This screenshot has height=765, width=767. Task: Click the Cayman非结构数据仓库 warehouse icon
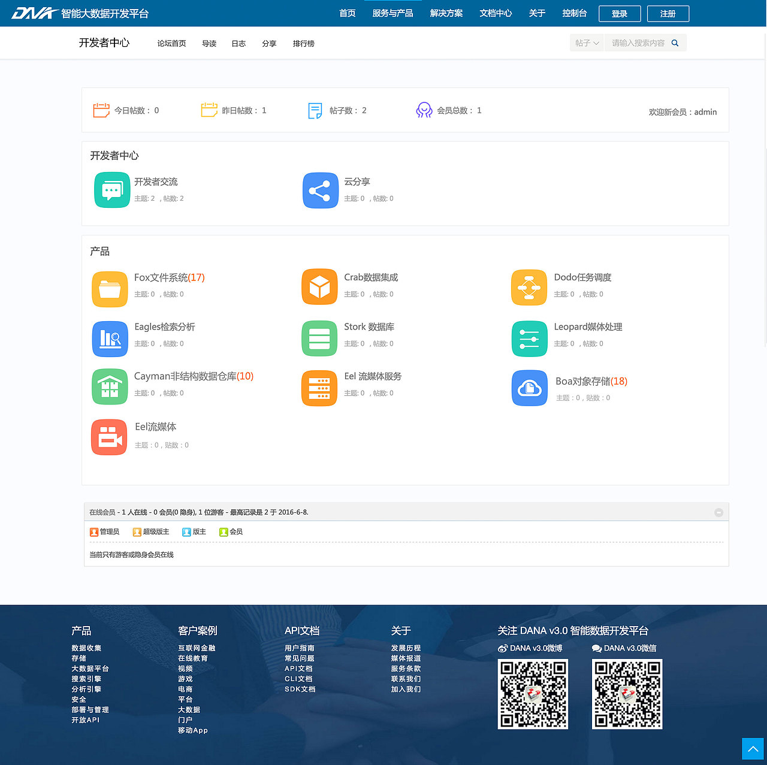[x=110, y=387]
